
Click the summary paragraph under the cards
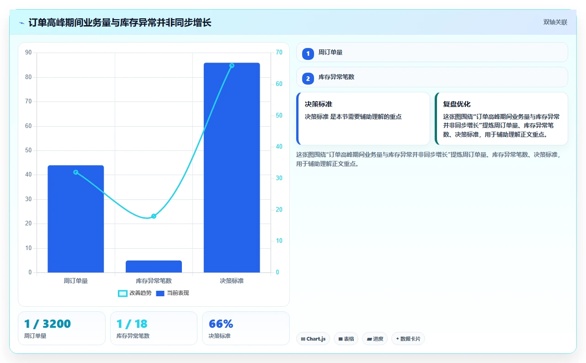point(429,159)
